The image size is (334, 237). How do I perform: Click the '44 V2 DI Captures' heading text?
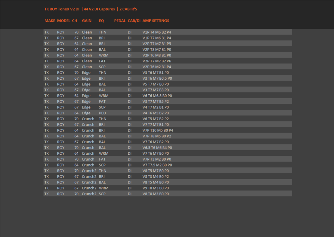point(99,9)
